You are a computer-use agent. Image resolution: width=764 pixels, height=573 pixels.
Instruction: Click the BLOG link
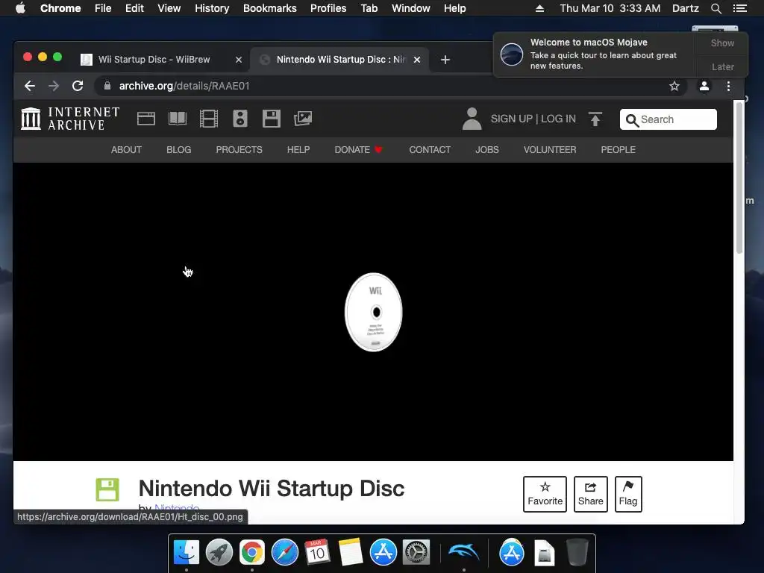[179, 149]
